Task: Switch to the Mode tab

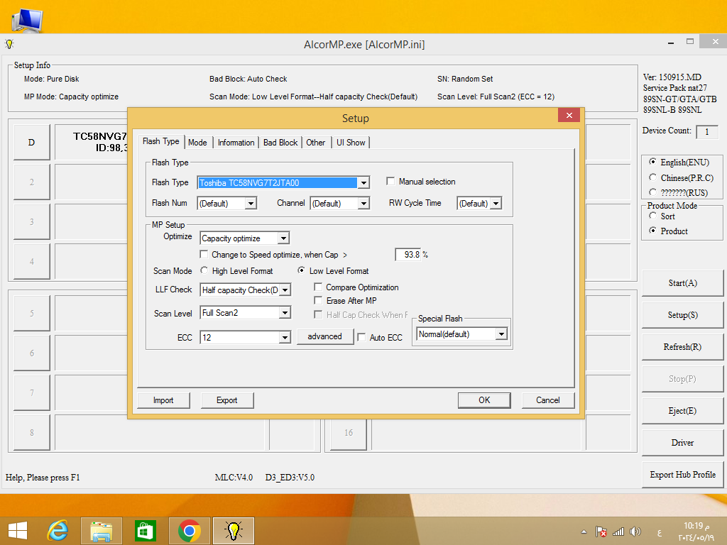Action: [x=197, y=142]
